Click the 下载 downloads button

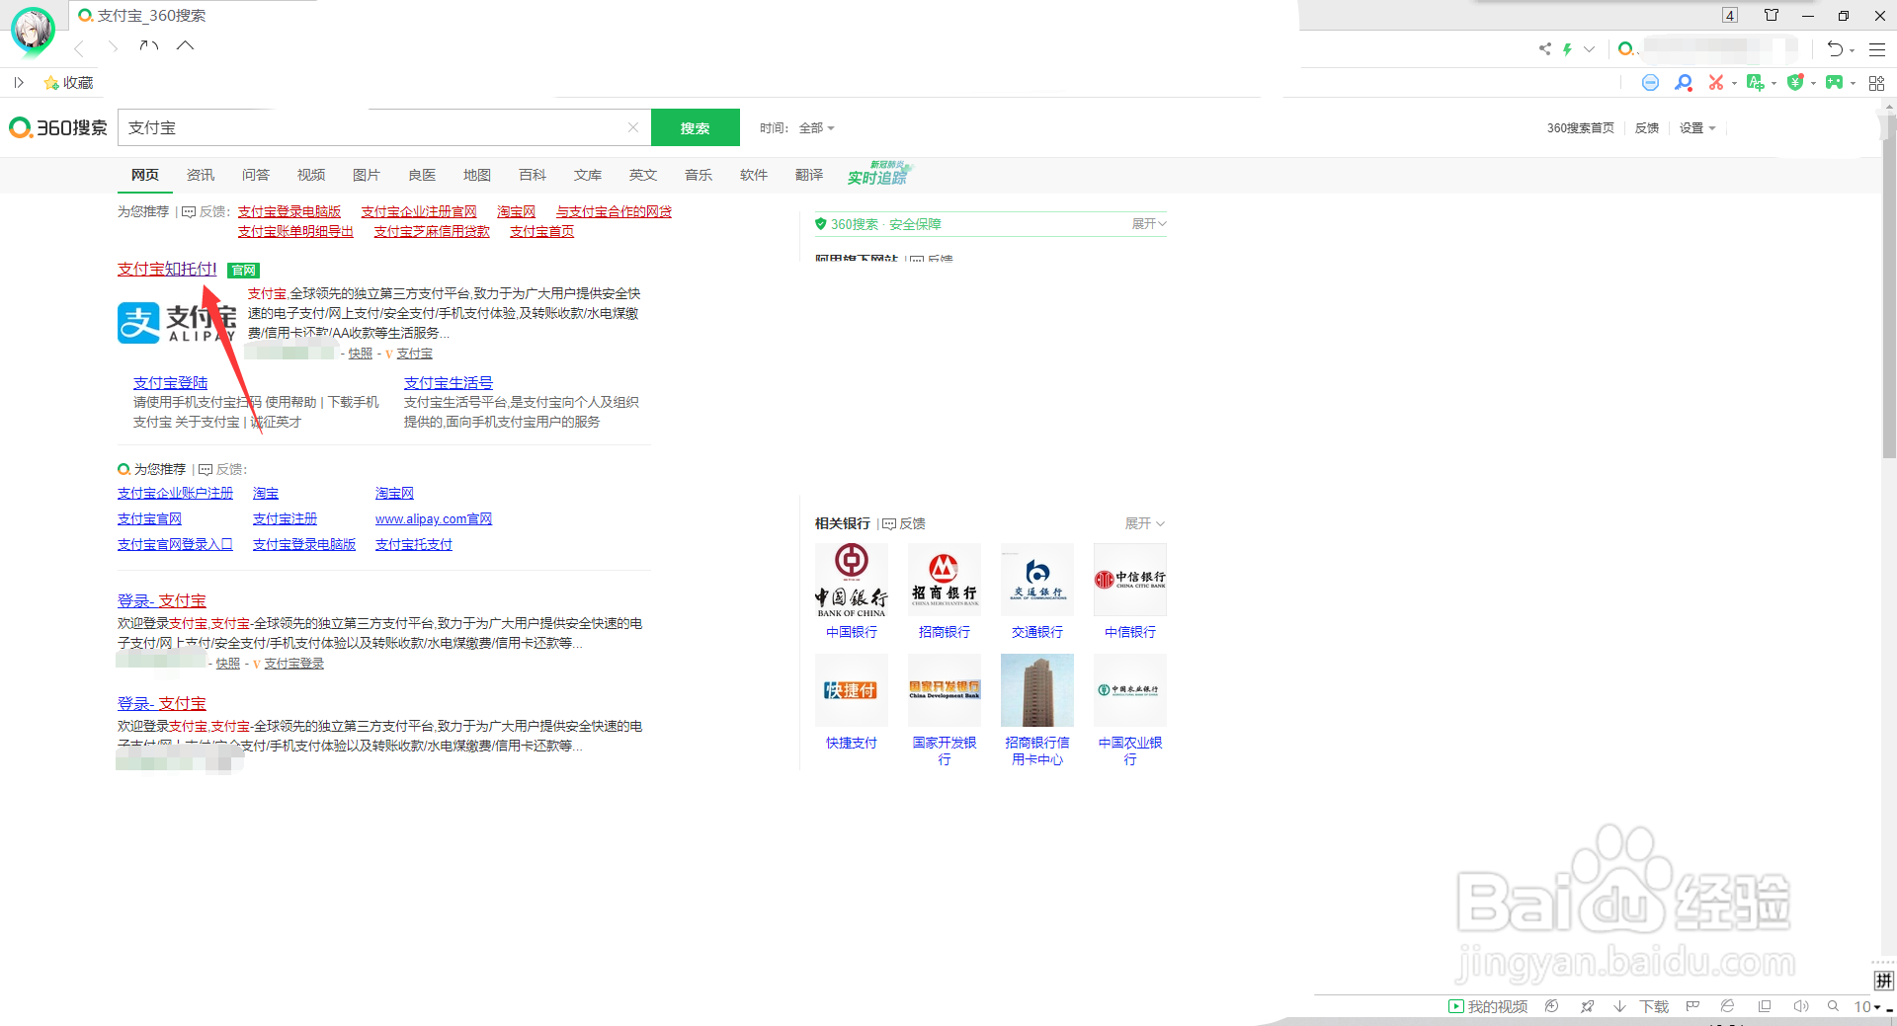(x=1641, y=1006)
